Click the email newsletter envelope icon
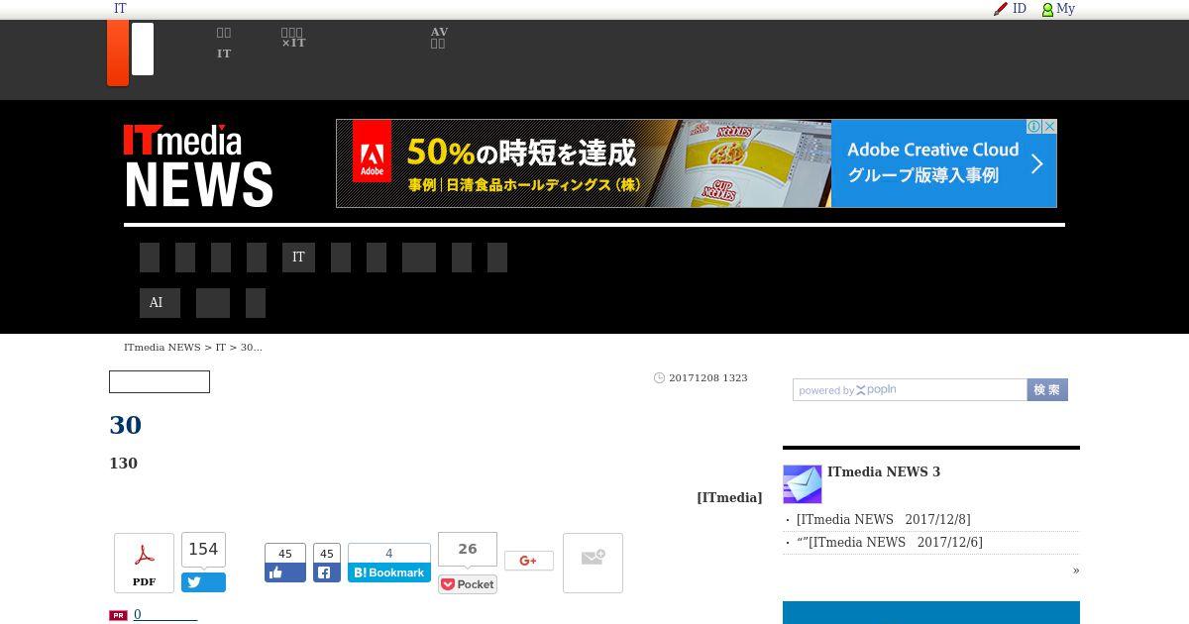 593,563
